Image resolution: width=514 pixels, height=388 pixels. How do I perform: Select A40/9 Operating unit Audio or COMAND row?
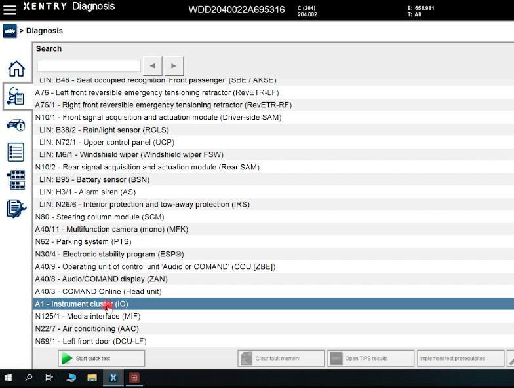tap(273, 267)
